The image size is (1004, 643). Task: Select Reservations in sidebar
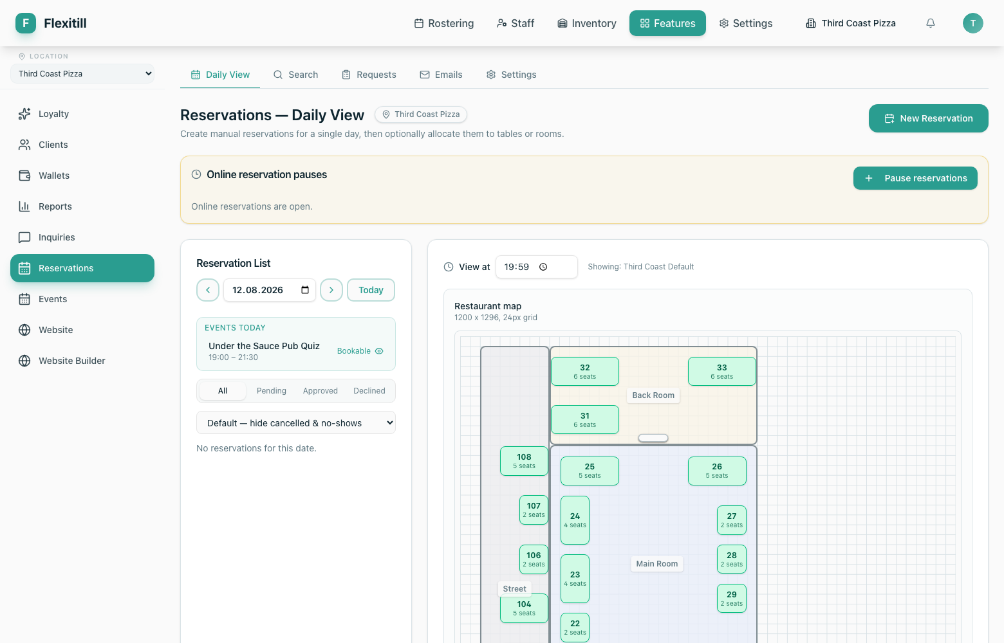[82, 268]
